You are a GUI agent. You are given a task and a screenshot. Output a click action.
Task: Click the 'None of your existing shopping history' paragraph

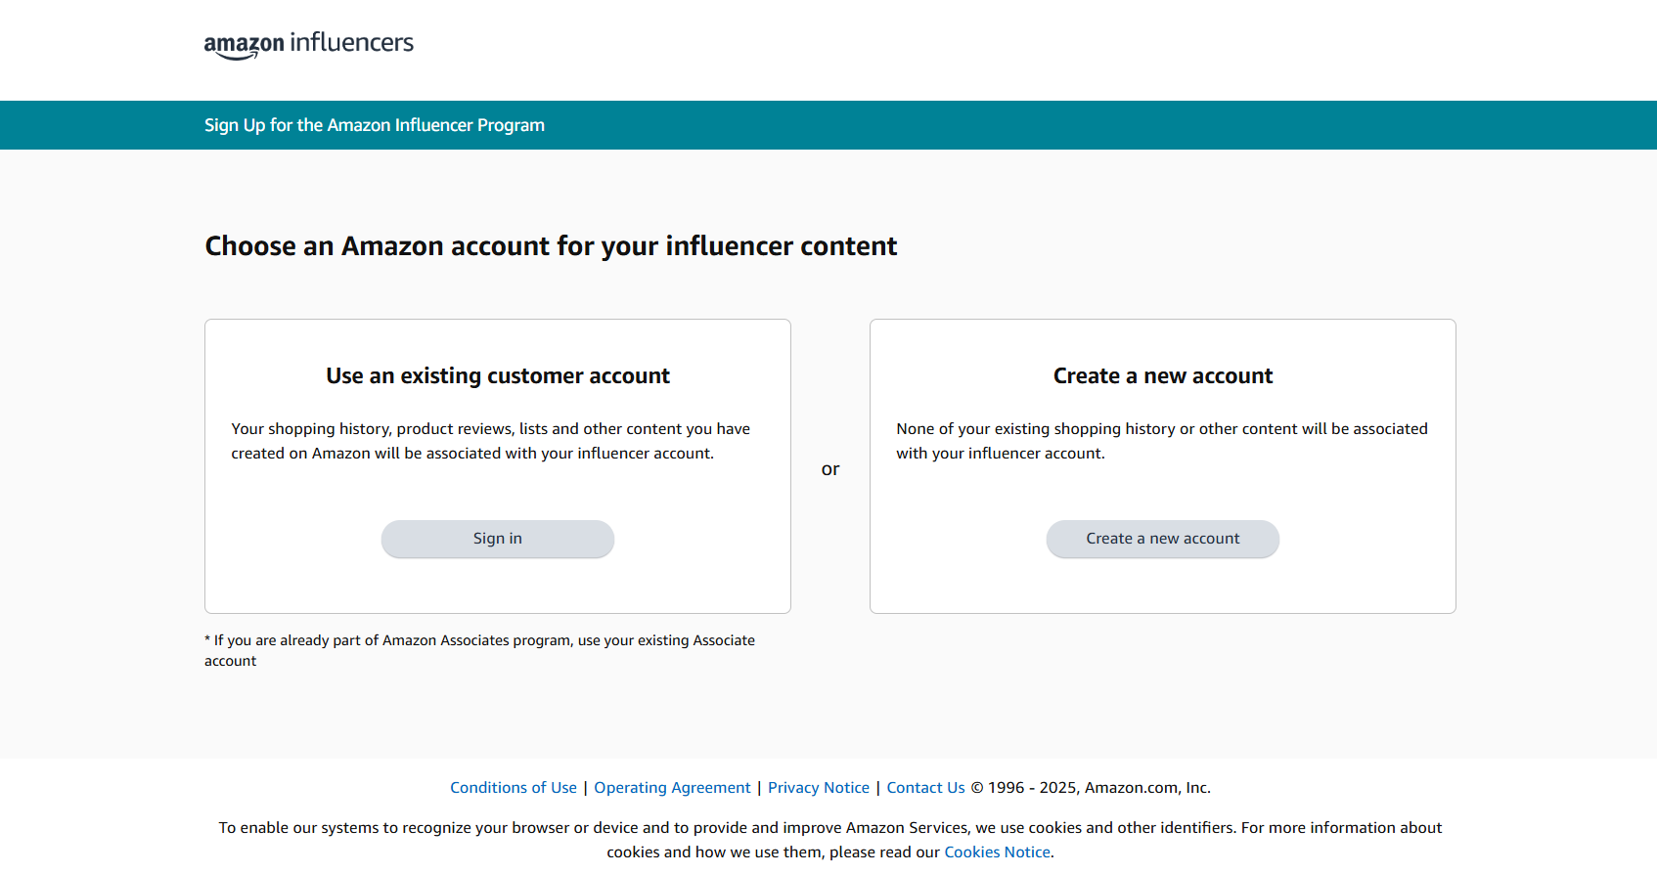point(1162,441)
